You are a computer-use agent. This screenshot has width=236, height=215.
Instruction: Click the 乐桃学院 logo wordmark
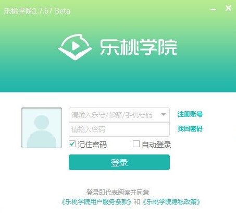point(138,47)
